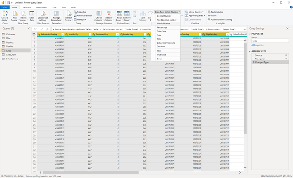Collapse the APPLIED STEPS section
Screen dimensions: 293x178
click(x=250, y=51)
